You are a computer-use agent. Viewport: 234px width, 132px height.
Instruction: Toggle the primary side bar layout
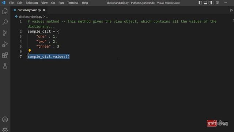[x=200, y=3]
